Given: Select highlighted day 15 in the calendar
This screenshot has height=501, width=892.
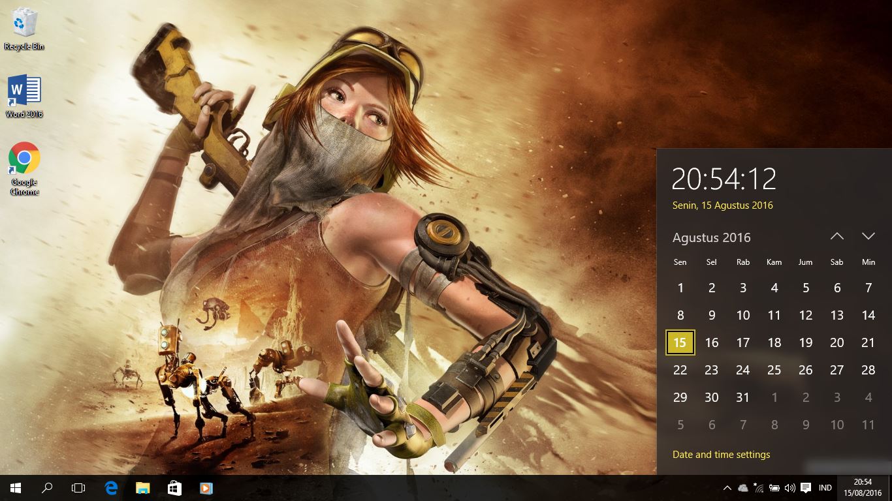Looking at the screenshot, I should pyautogui.click(x=680, y=342).
